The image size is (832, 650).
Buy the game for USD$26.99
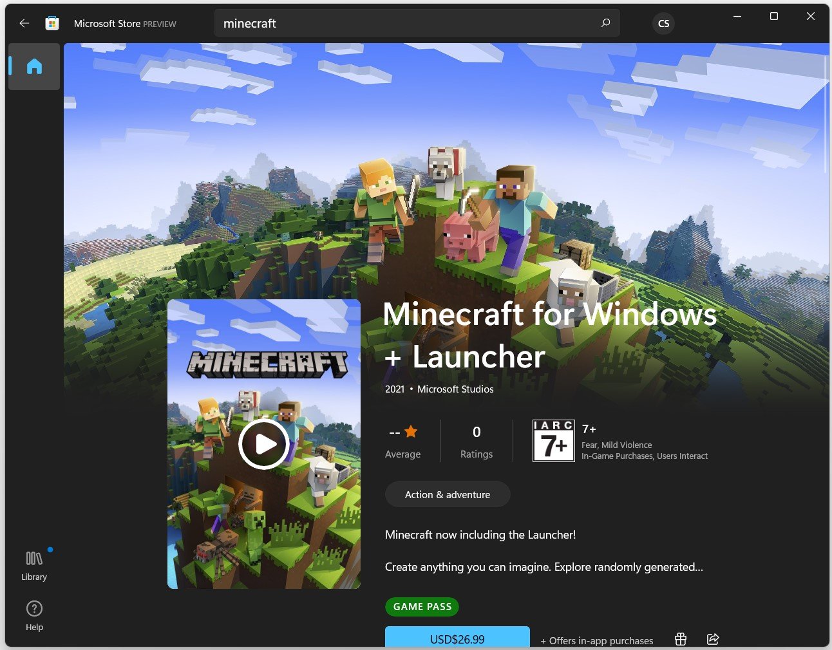click(457, 637)
